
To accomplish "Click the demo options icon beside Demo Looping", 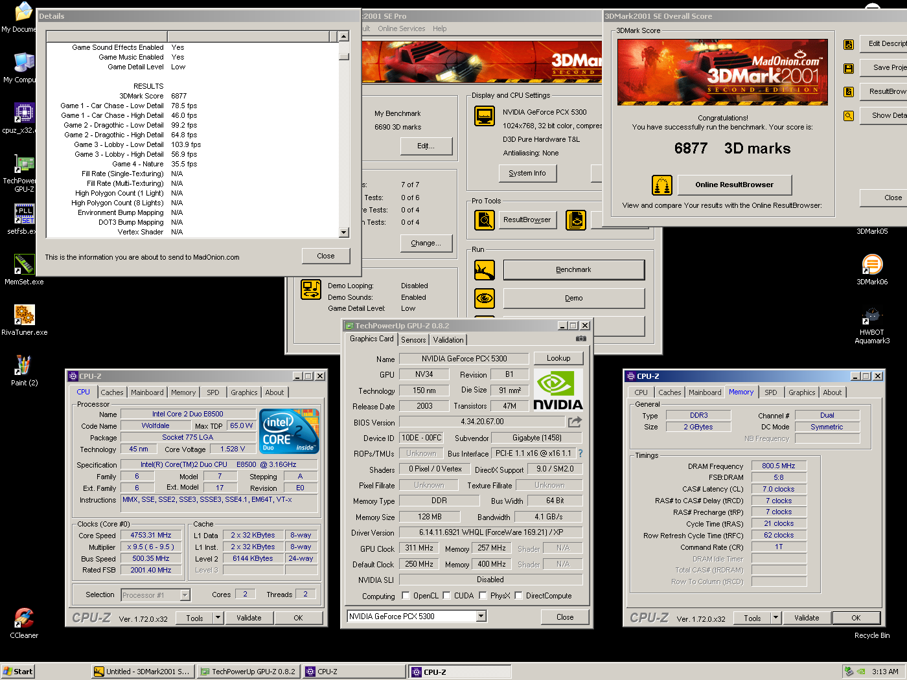I will point(311,289).
